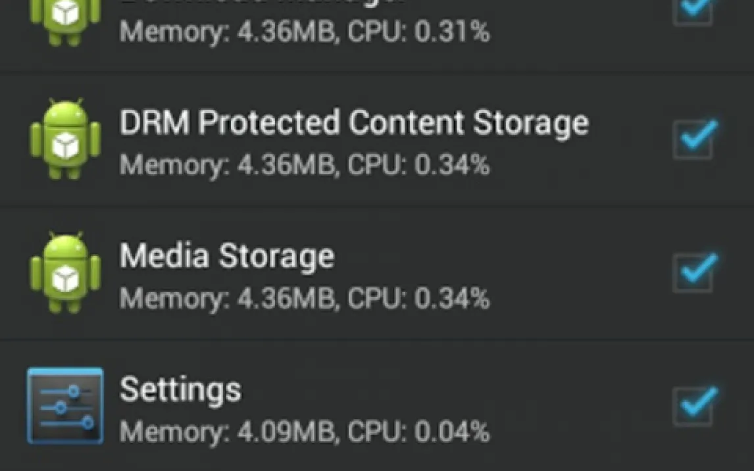The width and height of the screenshot is (754, 471).
Task: Click the cut-off app title in top row
Action: click(x=263, y=4)
